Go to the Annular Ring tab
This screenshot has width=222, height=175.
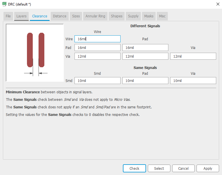pos(95,16)
